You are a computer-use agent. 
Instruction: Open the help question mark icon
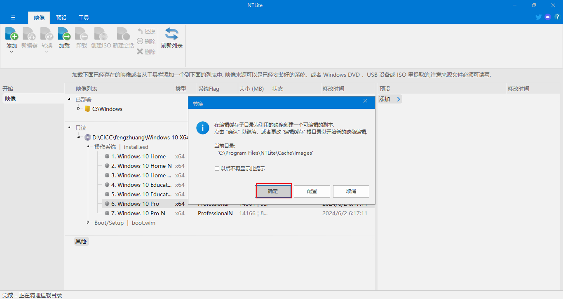[x=557, y=17]
